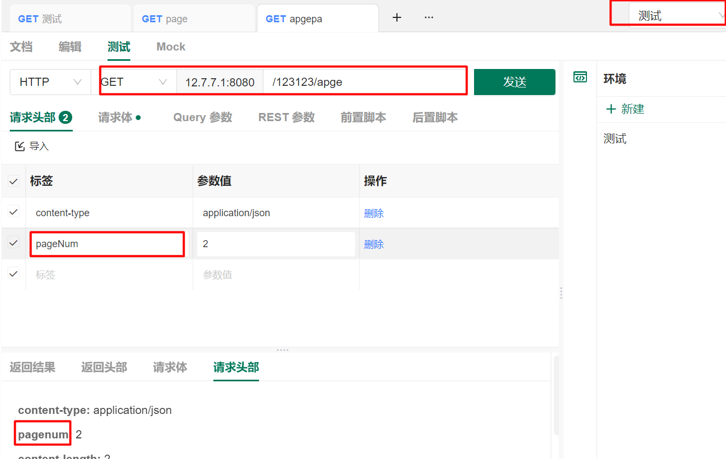Open the 请求头部 request settings tab
The image size is (726, 459).
41,117
